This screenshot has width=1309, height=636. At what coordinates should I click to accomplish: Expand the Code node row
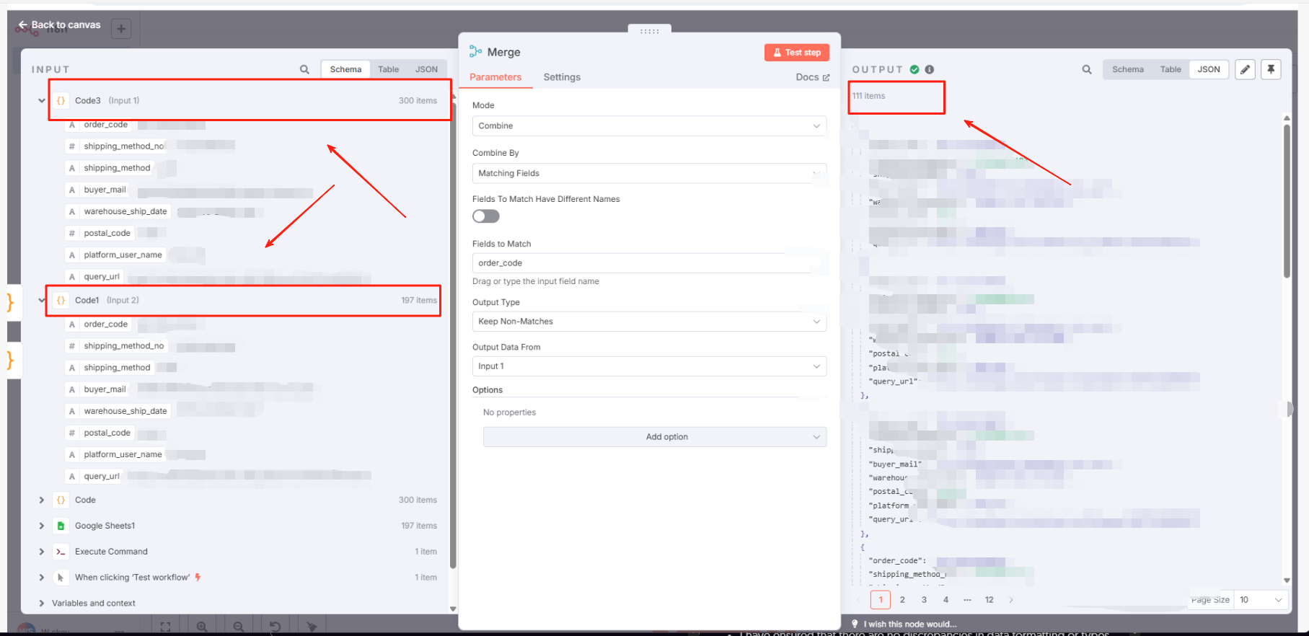42,500
